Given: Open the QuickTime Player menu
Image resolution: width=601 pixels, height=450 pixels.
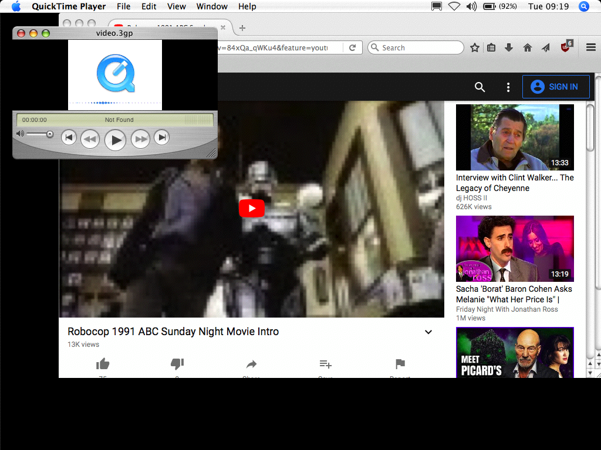Looking at the screenshot, I should 69,6.
